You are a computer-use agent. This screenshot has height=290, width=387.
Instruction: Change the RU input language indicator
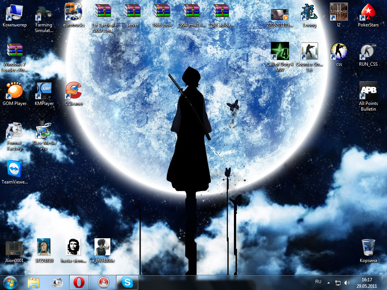tap(318, 282)
